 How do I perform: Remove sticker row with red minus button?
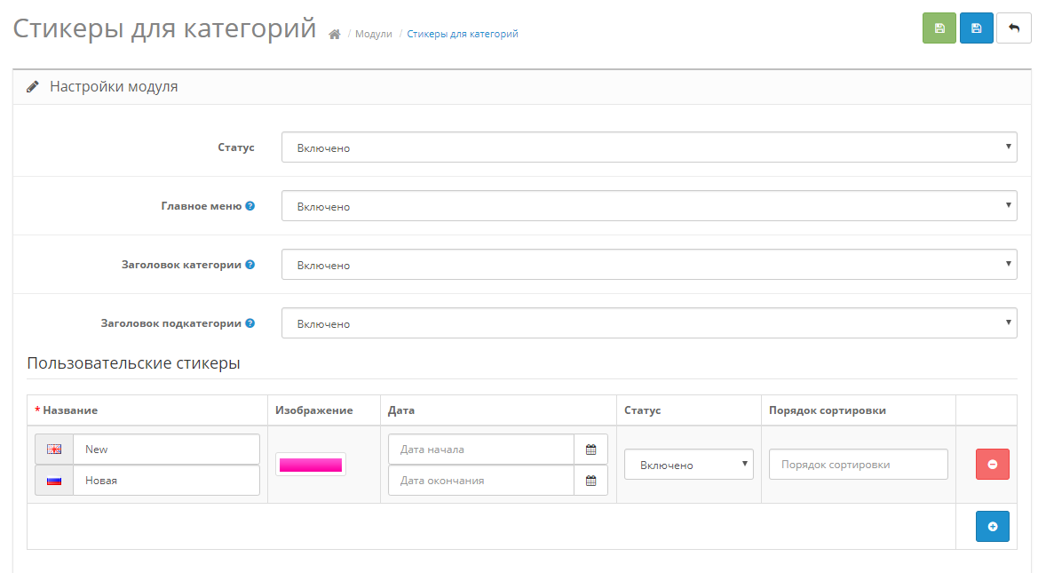[992, 465]
